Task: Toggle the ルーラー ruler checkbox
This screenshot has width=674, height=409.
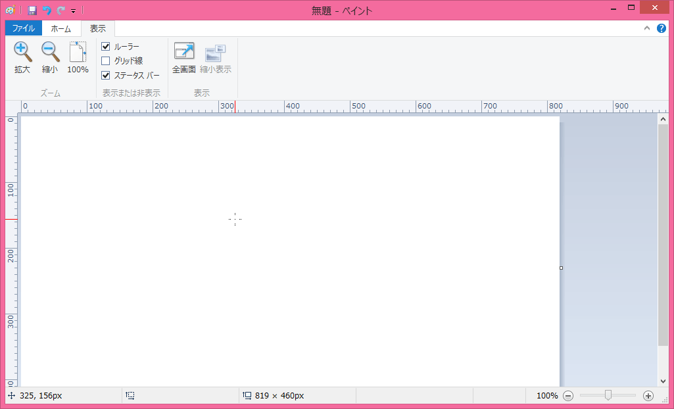Action: (x=106, y=47)
